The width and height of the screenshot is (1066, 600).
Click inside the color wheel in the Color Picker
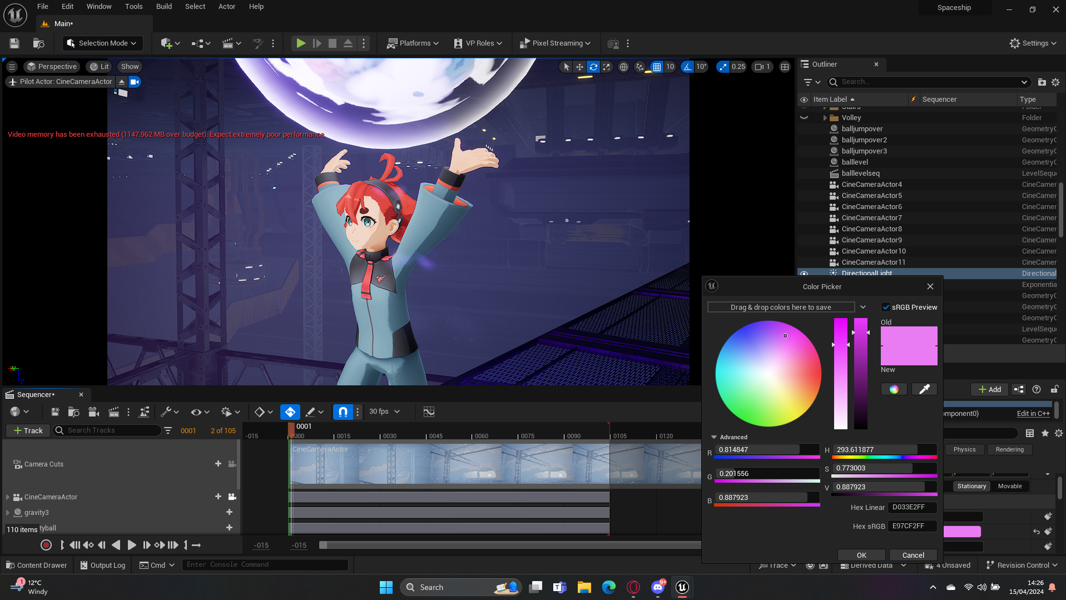click(x=768, y=374)
